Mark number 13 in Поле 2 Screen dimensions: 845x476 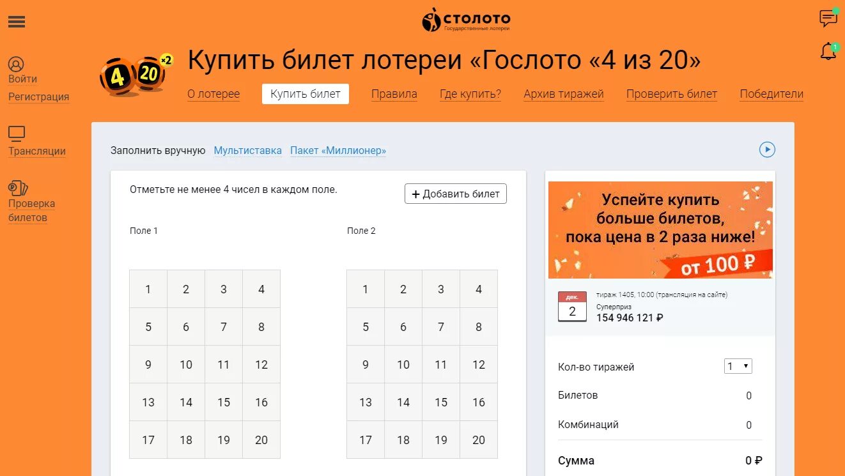(x=366, y=402)
